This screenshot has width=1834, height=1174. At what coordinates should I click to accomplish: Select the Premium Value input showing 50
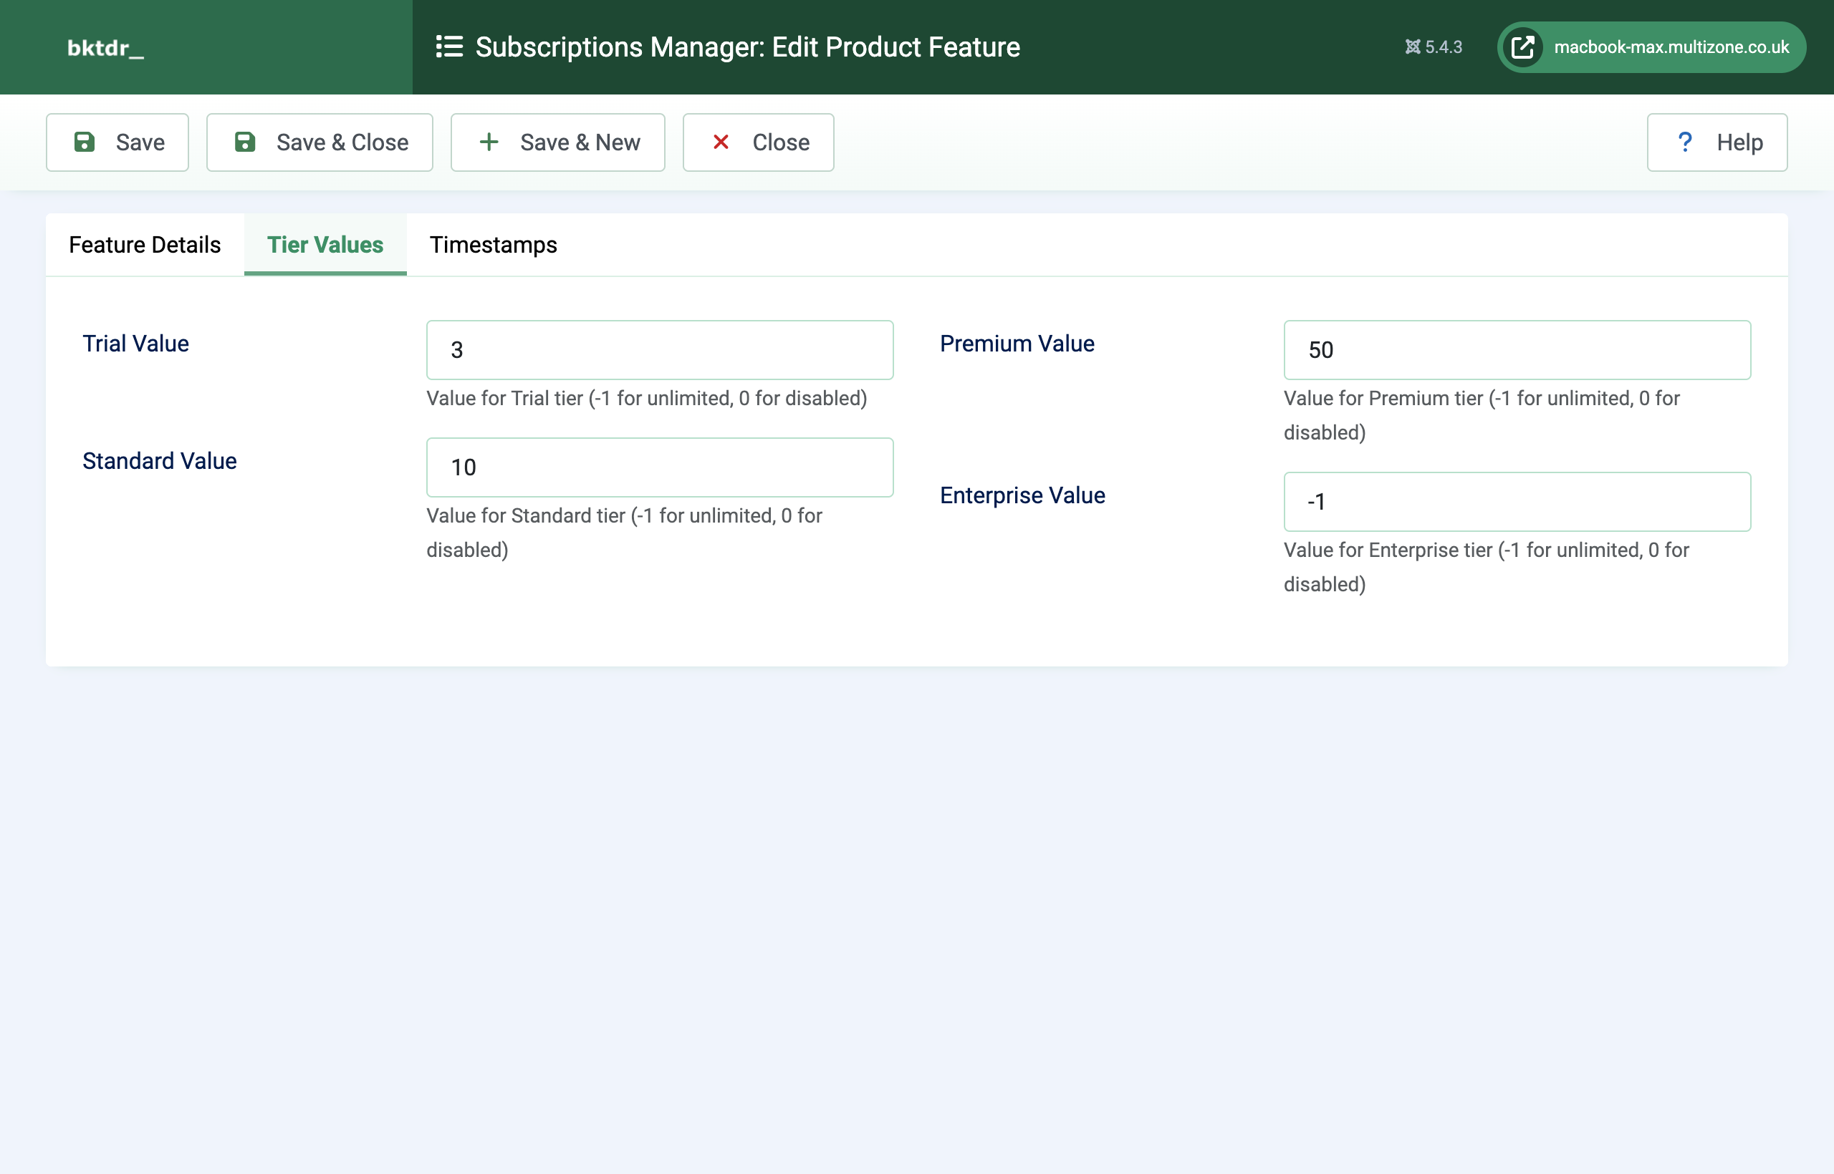coord(1517,349)
